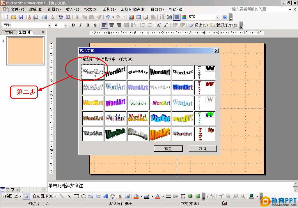
Task: Click the Save disk icon
Action: (x=21, y=17)
